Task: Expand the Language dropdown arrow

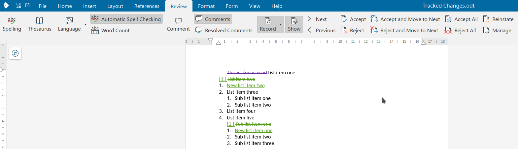Action: tap(86, 24)
